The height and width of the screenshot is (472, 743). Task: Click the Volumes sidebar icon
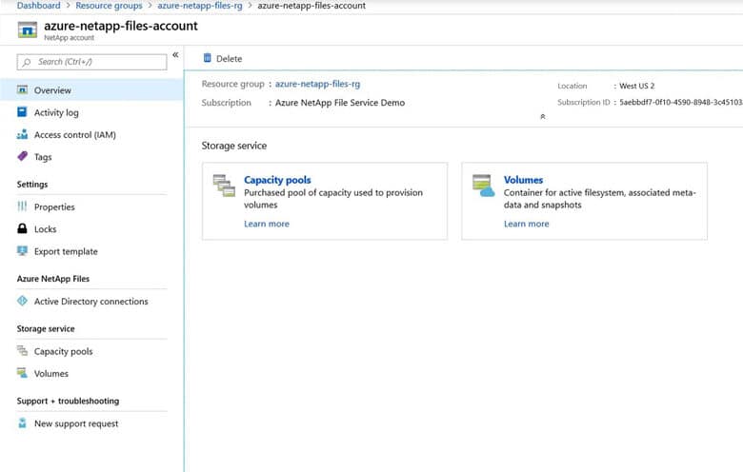click(x=22, y=373)
